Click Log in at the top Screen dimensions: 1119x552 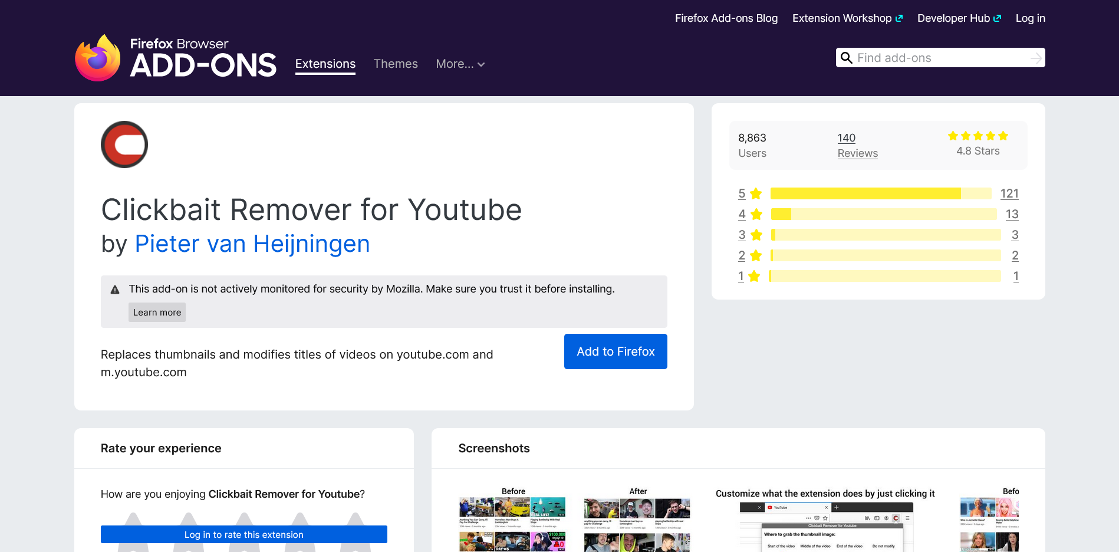1030,18
